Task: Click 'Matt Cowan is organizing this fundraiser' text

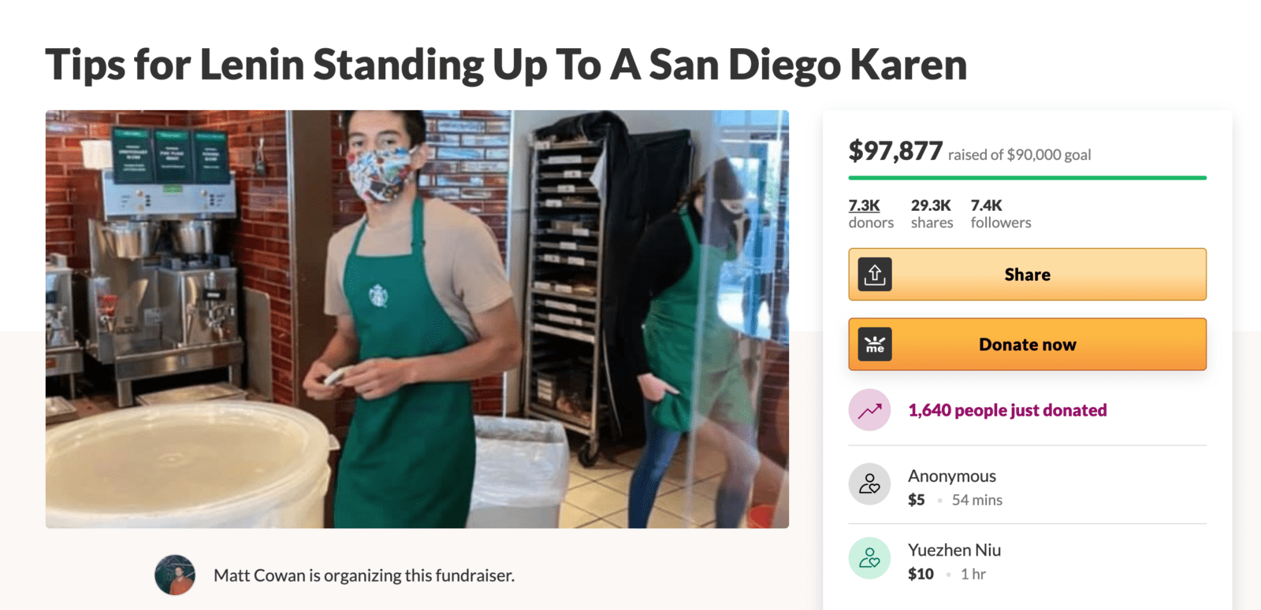Action: pos(364,575)
